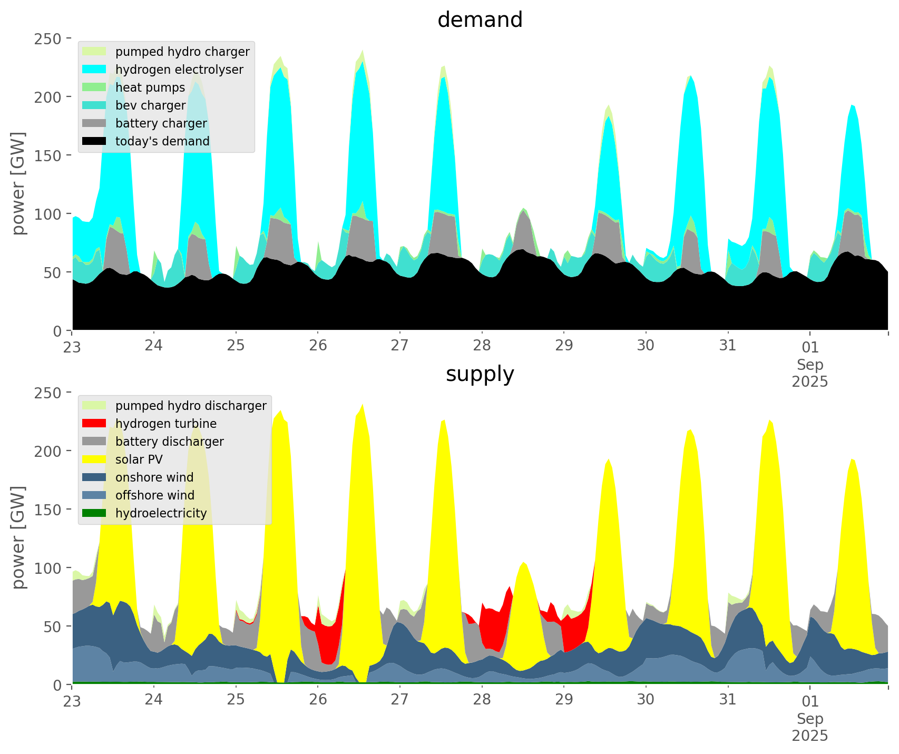Click the cyan hydrogen electrolyser legend swatch
Image resolution: width=899 pixels, height=754 pixels.
coord(95,70)
